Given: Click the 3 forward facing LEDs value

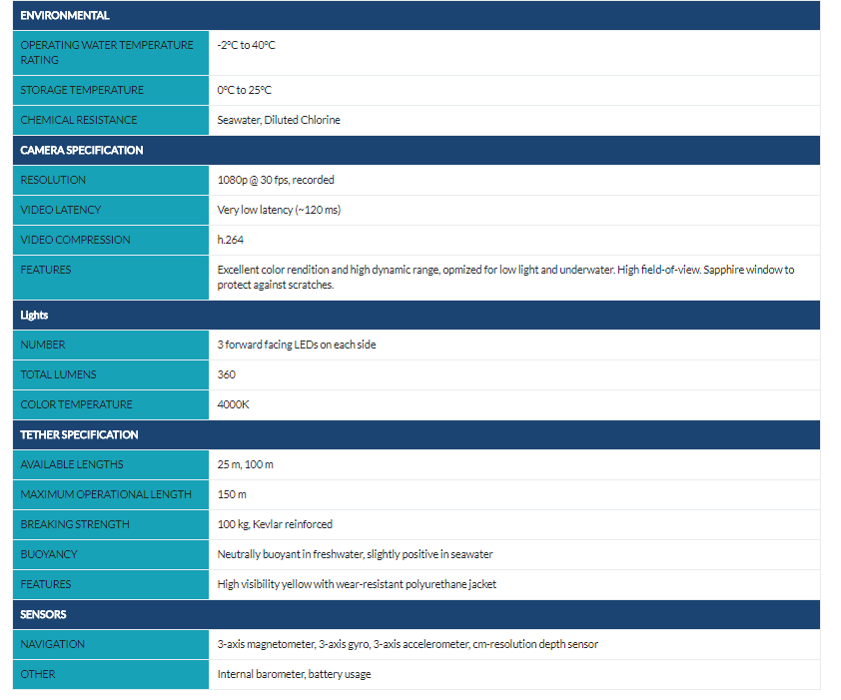Looking at the screenshot, I should point(297,345).
